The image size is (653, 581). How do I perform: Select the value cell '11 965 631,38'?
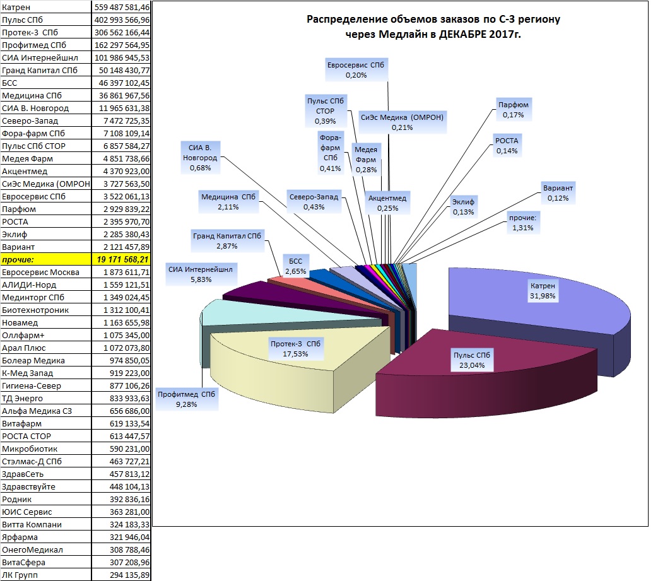pos(121,108)
